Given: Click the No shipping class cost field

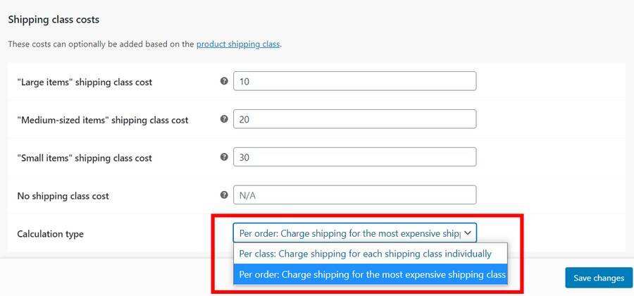Looking at the screenshot, I should pos(354,195).
